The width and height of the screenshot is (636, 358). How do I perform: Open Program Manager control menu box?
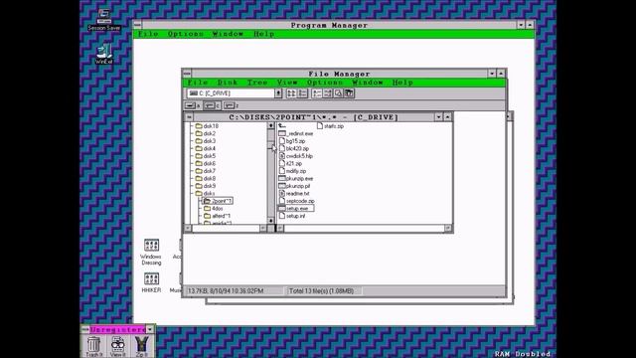point(137,25)
